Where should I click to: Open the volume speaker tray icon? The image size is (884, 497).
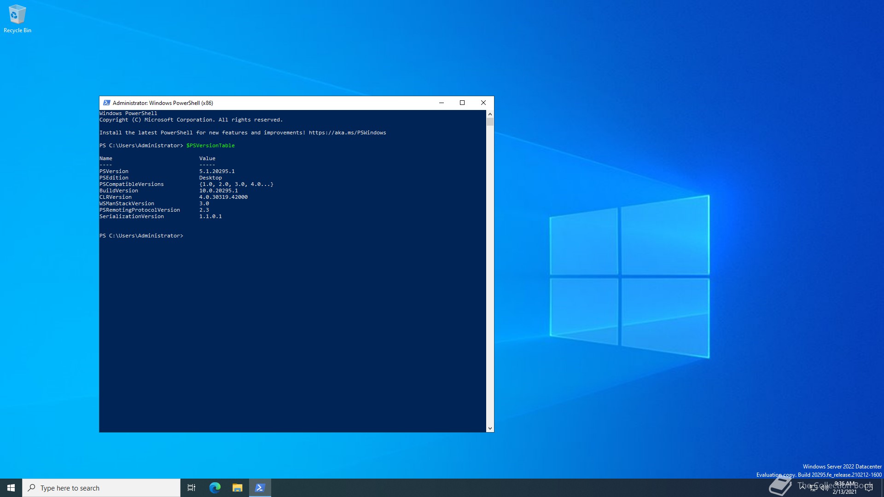coord(824,488)
